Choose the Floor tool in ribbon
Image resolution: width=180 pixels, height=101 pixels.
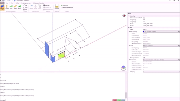click(x=11, y=7)
